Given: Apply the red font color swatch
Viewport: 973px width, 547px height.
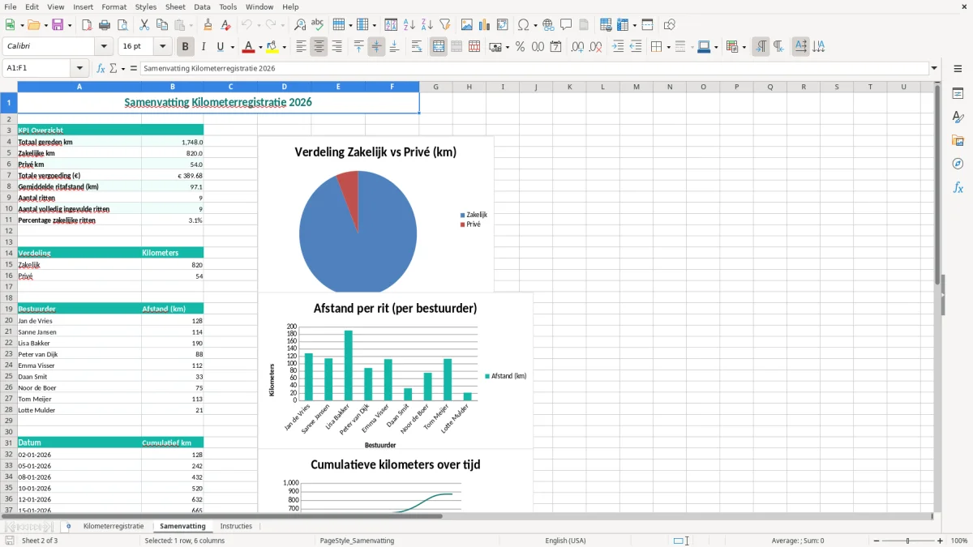Looking at the screenshot, I should pos(249,47).
